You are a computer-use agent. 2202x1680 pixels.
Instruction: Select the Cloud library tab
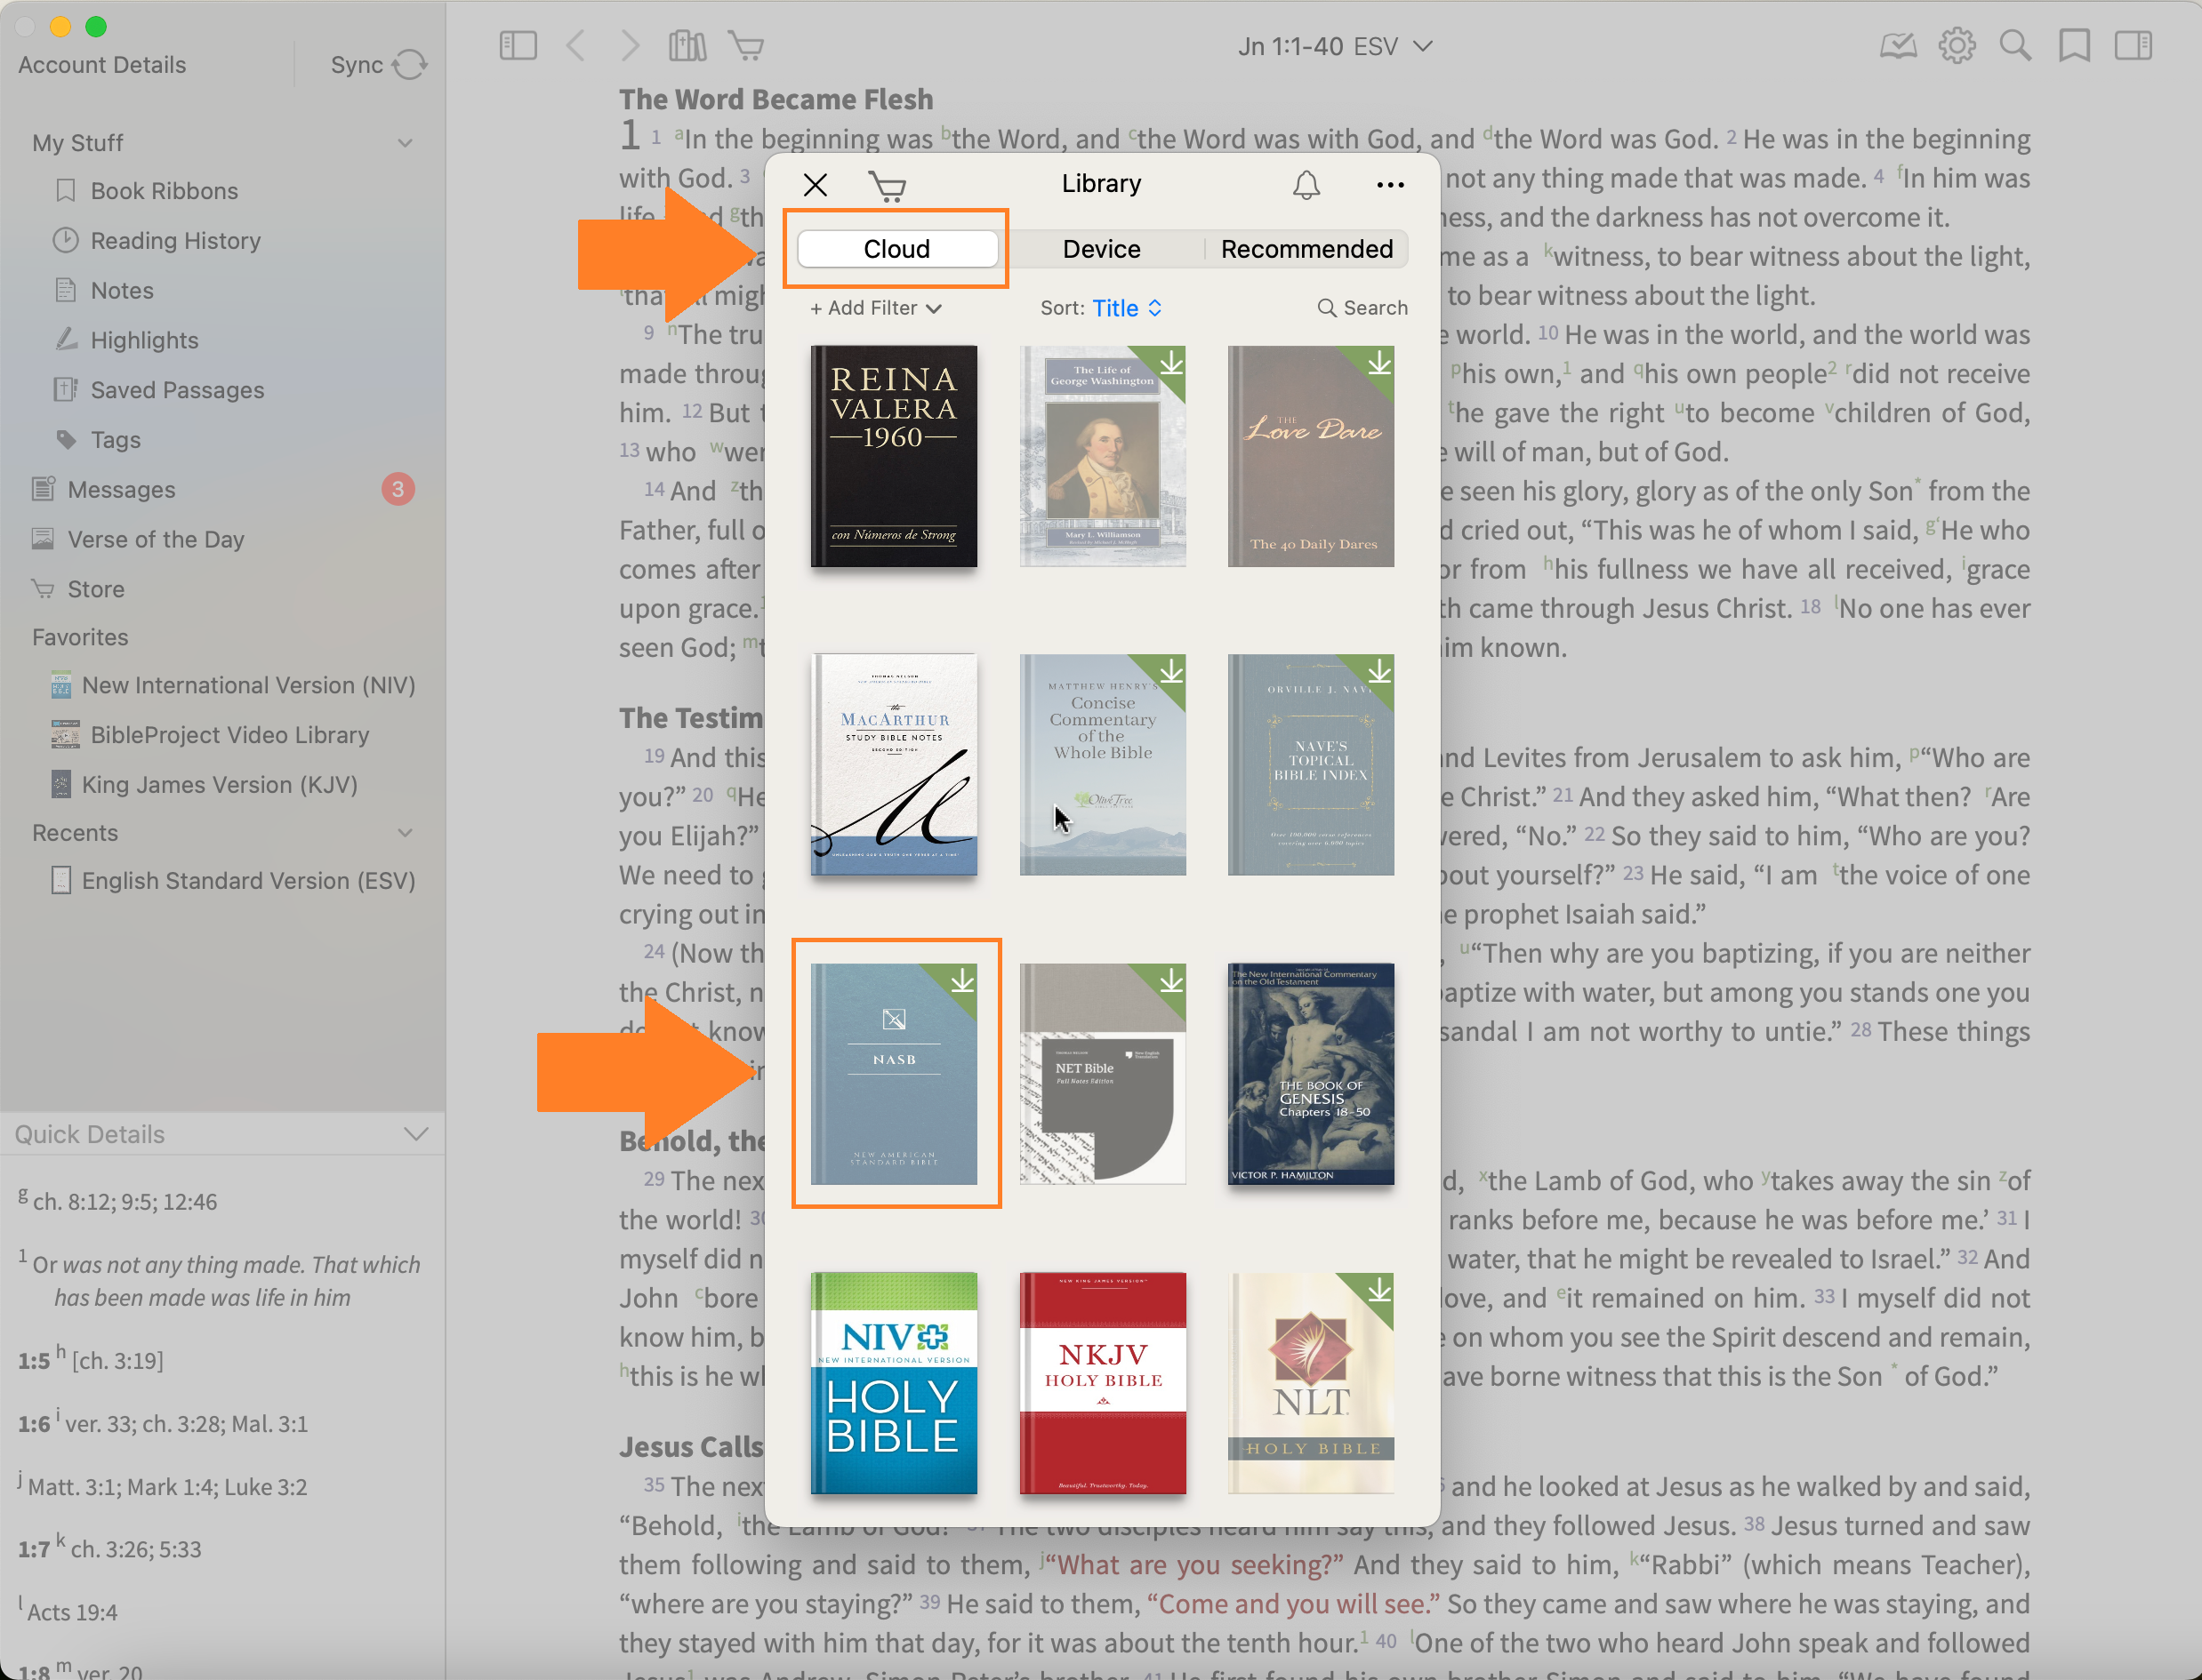click(x=897, y=249)
